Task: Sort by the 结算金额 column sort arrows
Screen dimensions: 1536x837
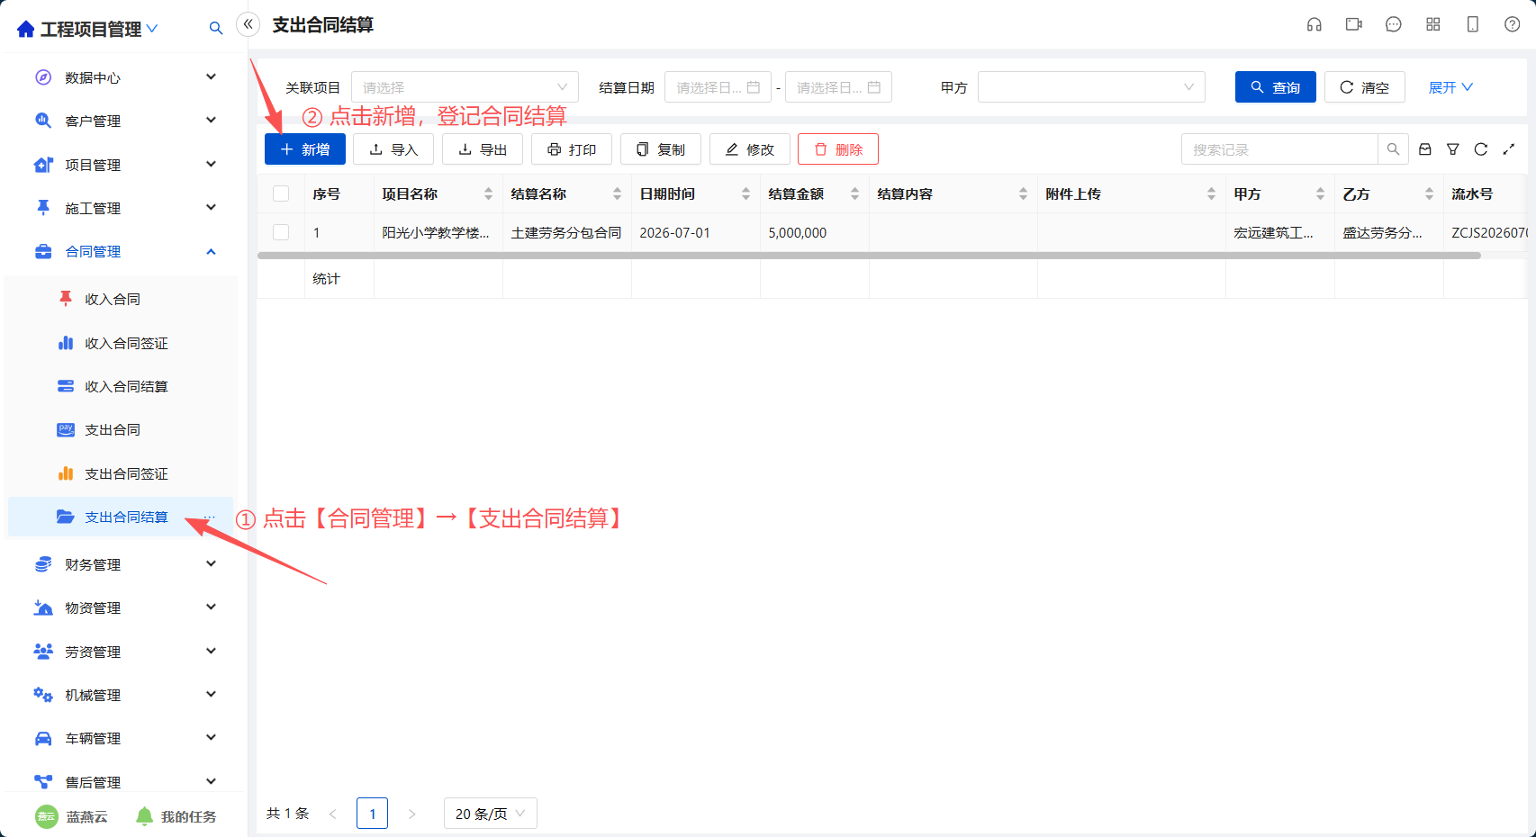Action: click(x=855, y=193)
